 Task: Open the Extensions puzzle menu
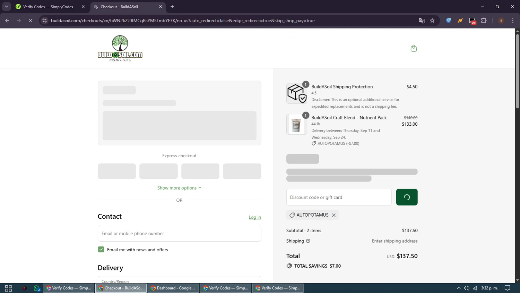[x=484, y=20]
